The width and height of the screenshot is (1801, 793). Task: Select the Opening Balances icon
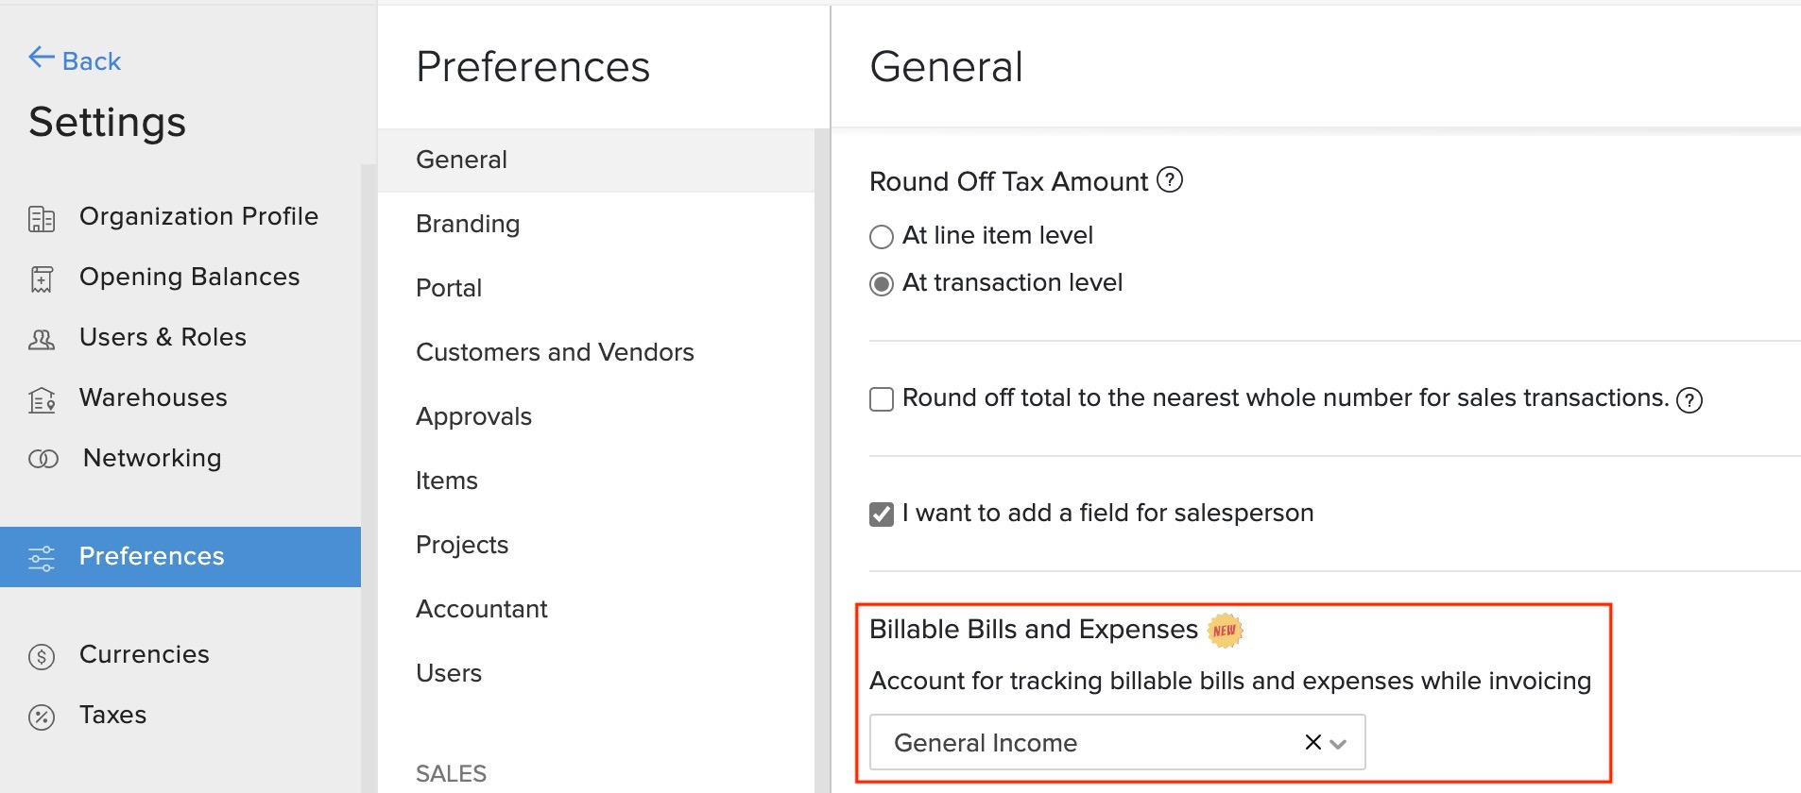[x=42, y=277]
